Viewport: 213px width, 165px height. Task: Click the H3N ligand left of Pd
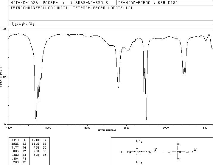point(130,152)
